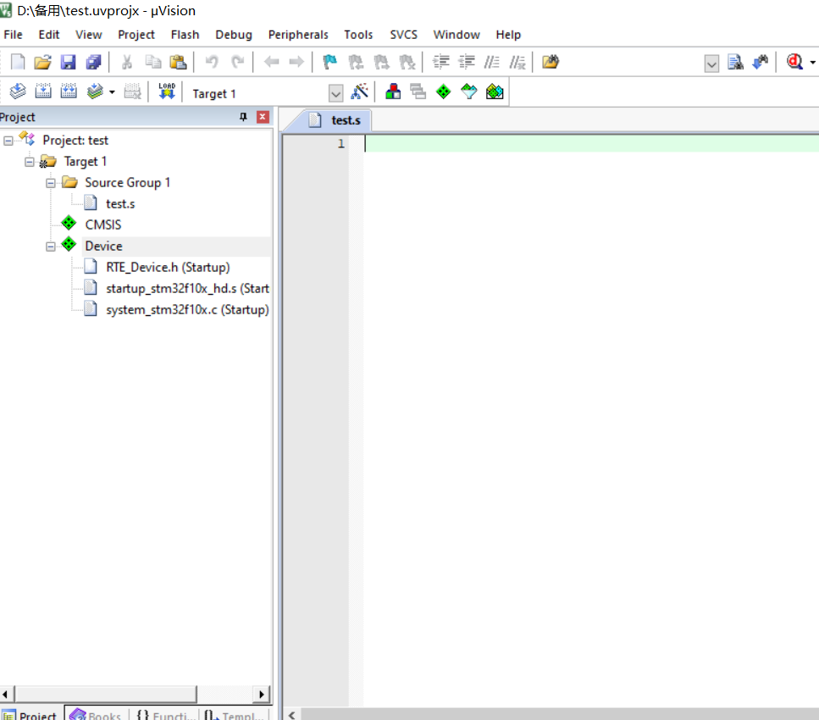Viewport: 819px width, 720px height.
Task: Open the Pack Installer icon
Action: (x=495, y=91)
